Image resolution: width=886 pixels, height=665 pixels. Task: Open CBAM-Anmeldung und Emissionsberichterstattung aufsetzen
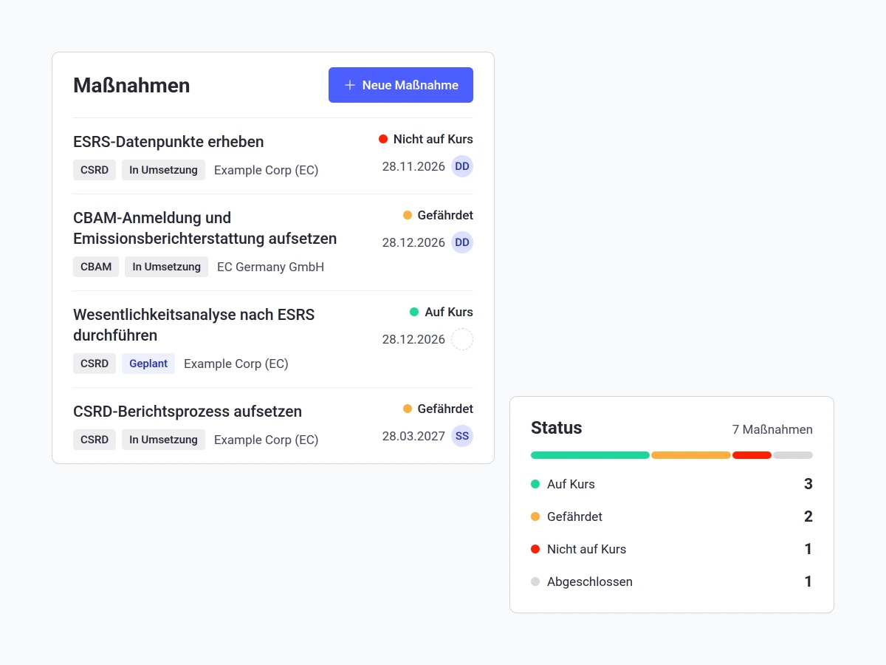point(205,228)
